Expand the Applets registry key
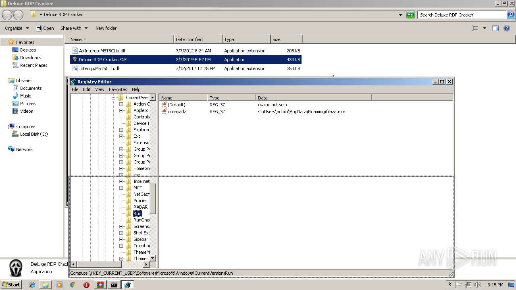516x290 pixels. click(x=121, y=110)
